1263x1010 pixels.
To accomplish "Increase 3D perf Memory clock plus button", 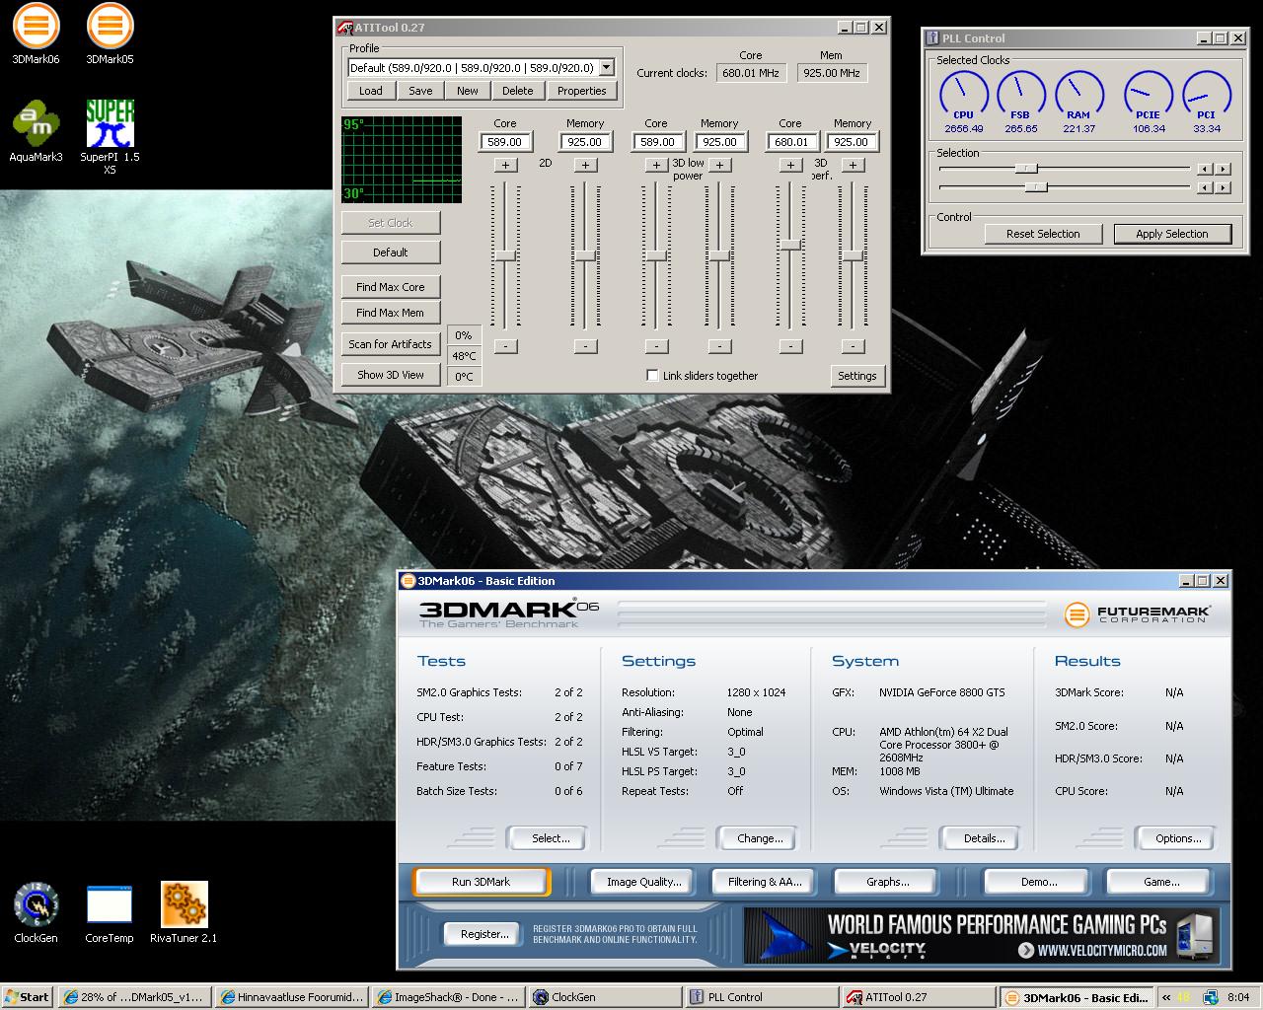I will pyautogui.click(x=853, y=166).
